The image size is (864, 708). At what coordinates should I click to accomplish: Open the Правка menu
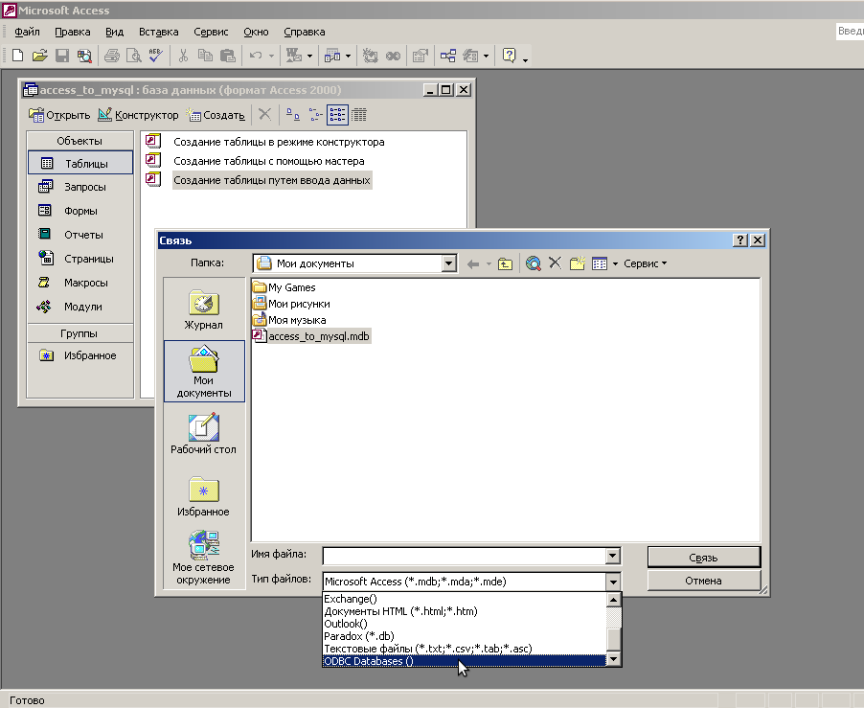tap(72, 32)
